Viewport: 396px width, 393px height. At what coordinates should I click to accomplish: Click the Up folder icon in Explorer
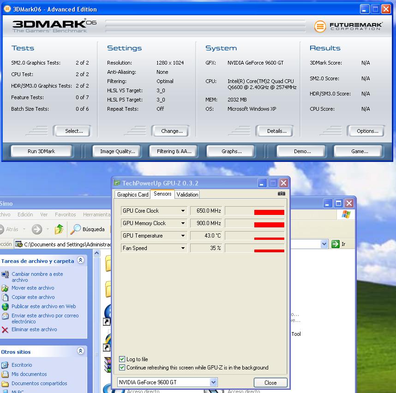[59, 229]
